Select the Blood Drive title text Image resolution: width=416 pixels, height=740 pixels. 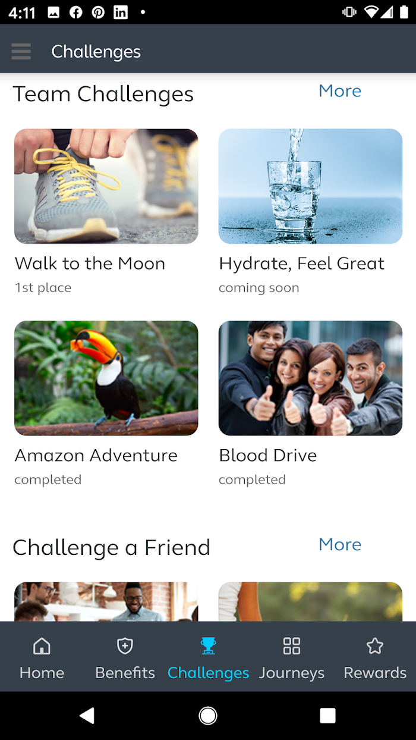click(268, 455)
